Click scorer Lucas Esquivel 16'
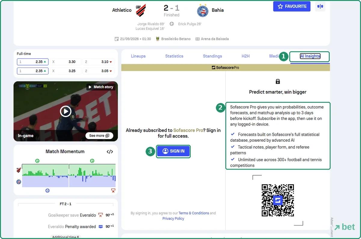Viewport: 361px width, 239px height. click(x=150, y=29)
